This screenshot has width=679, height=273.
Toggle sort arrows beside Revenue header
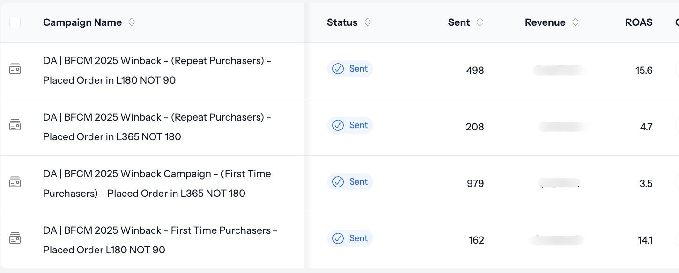click(576, 22)
